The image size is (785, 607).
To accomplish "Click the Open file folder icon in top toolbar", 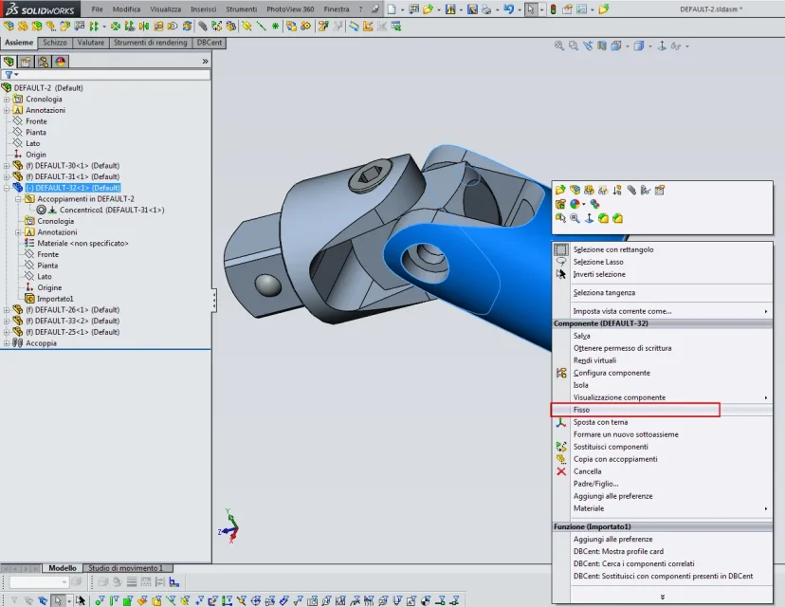I will point(428,9).
